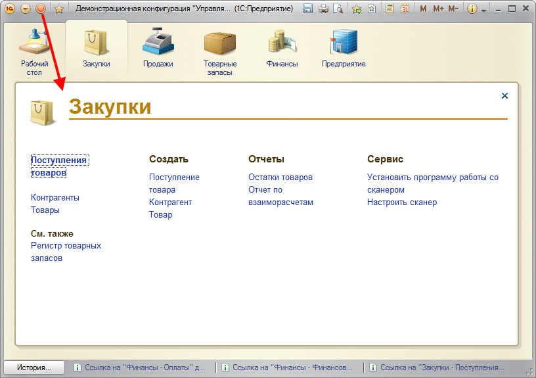Click the История... button

pyautogui.click(x=34, y=367)
